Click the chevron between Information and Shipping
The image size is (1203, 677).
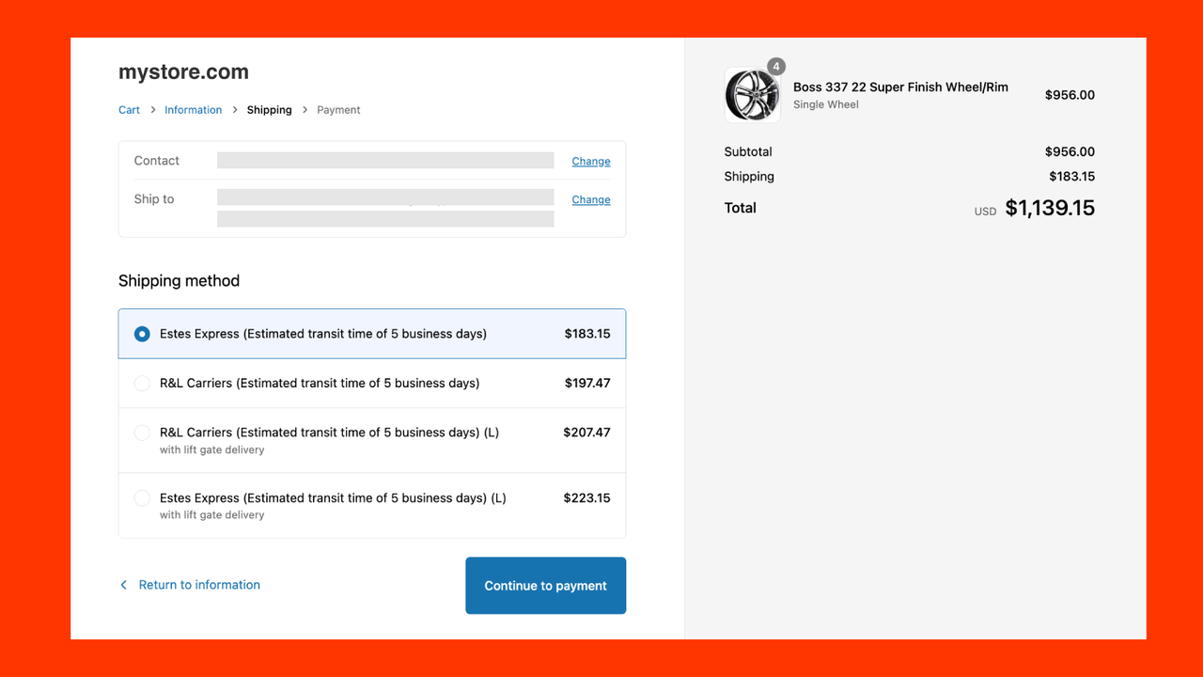click(235, 110)
